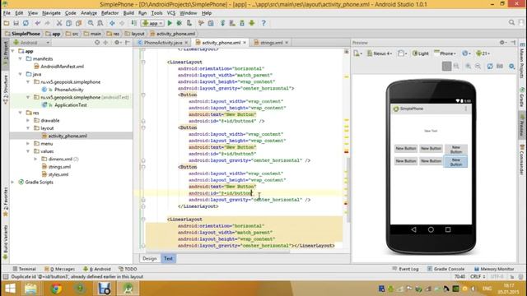Open the Event Log
The image size is (527, 296).
click(x=405, y=269)
